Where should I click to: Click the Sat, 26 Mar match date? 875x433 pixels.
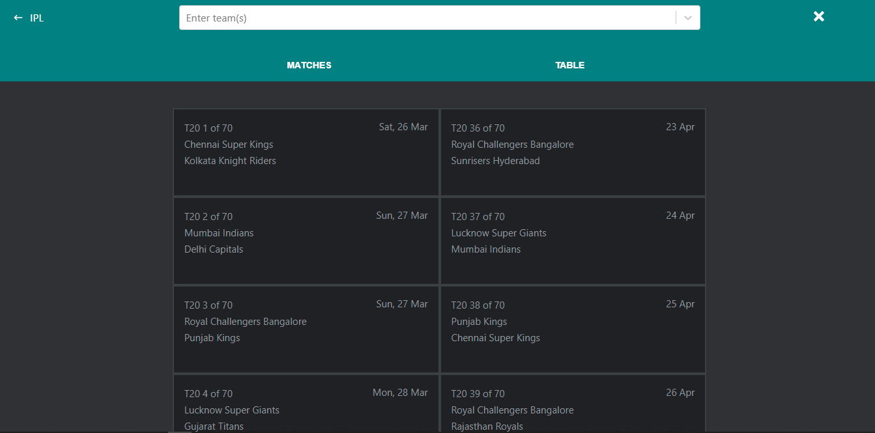click(x=403, y=126)
